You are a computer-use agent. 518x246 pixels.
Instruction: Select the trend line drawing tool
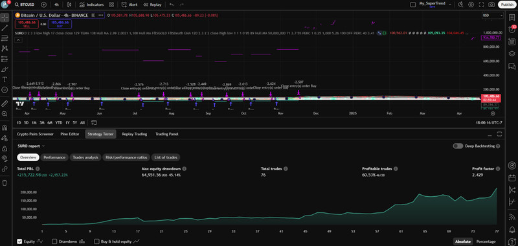[x=5, y=28]
